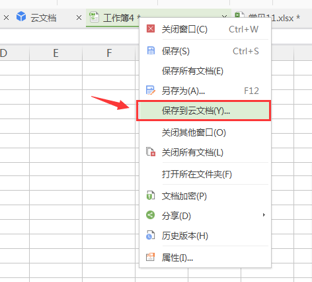The width and height of the screenshot is (312, 282).
Task: Click the close all documents icon
Action: (x=151, y=152)
